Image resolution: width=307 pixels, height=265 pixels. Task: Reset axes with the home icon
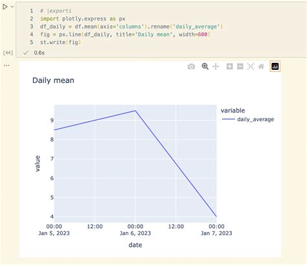click(261, 66)
